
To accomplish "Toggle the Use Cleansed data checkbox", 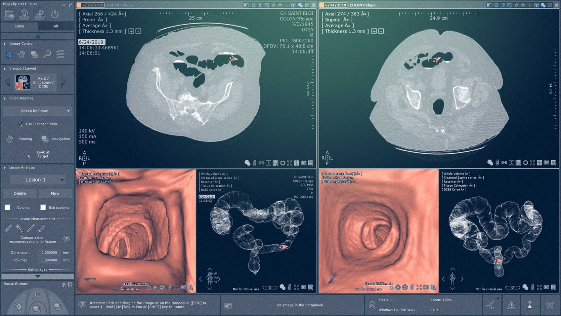I will [x=20, y=124].
